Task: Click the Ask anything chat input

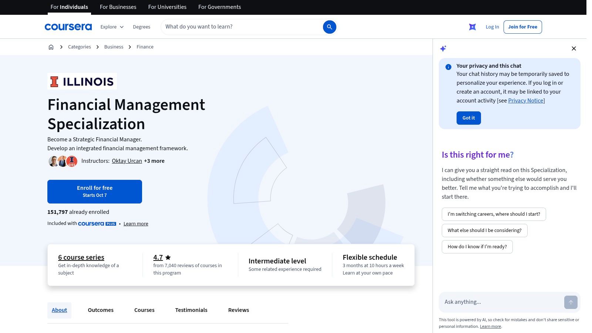Action: [501, 302]
